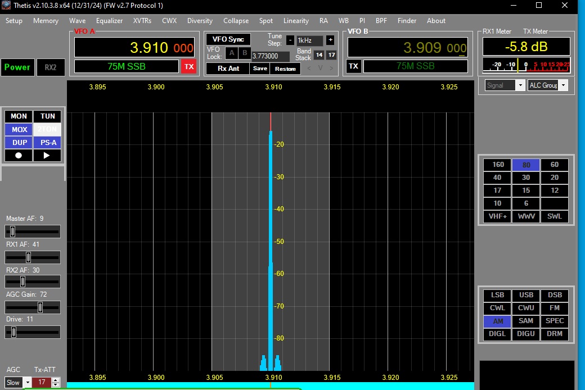Toggle VFO A red TX button
Image resolution: width=585 pixels, height=390 pixels.
pyautogui.click(x=189, y=66)
